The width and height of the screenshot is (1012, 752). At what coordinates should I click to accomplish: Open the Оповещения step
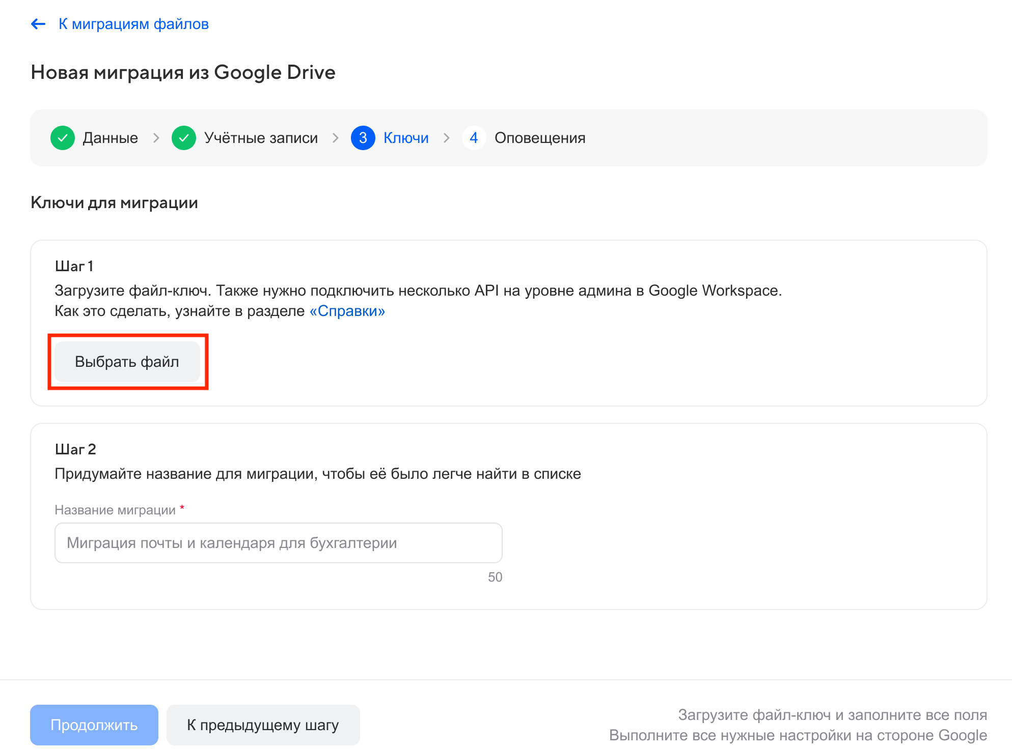pos(540,138)
